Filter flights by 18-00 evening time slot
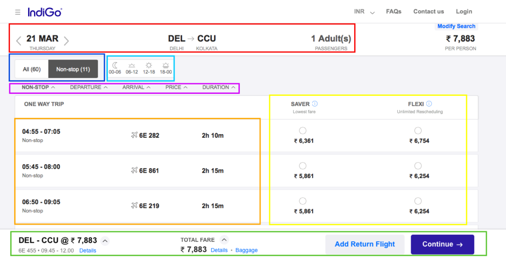506x258 pixels. pyautogui.click(x=166, y=68)
